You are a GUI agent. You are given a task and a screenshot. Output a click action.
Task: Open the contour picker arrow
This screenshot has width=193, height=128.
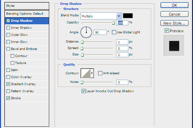tap(92, 73)
